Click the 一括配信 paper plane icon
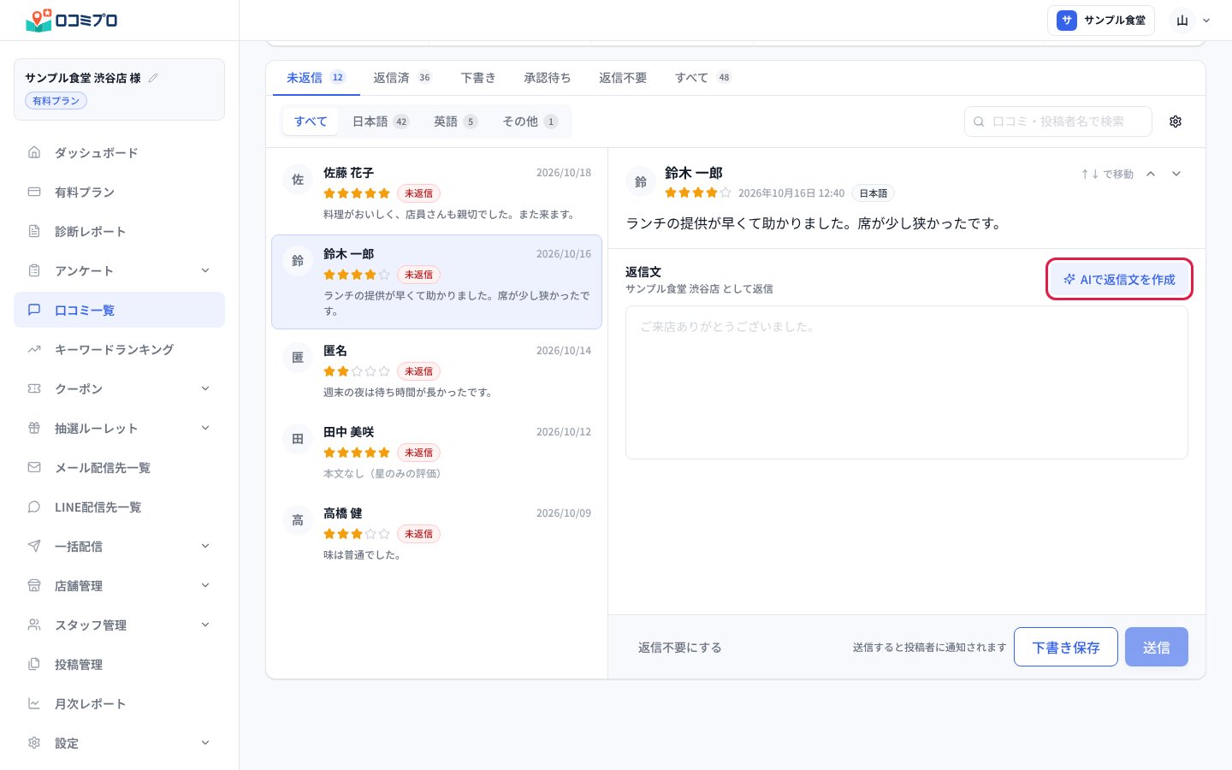 34,546
